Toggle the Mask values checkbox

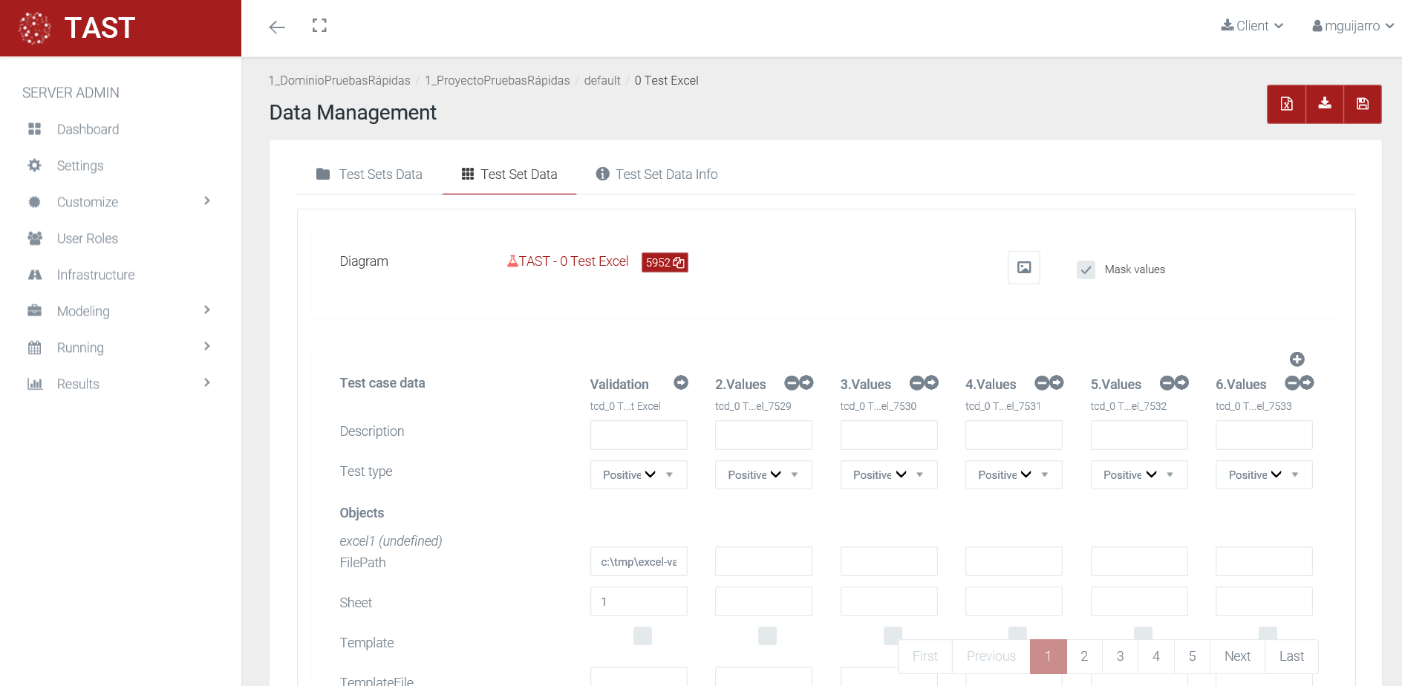1086,269
